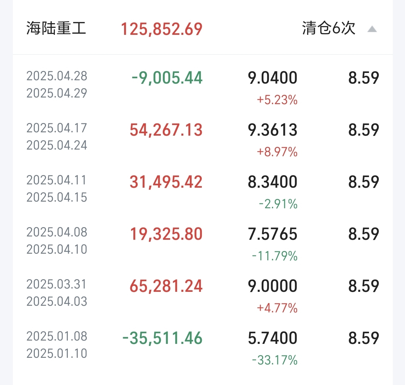
Task: Tap 8.59 in the 31,495.42 row
Action: point(364,182)
